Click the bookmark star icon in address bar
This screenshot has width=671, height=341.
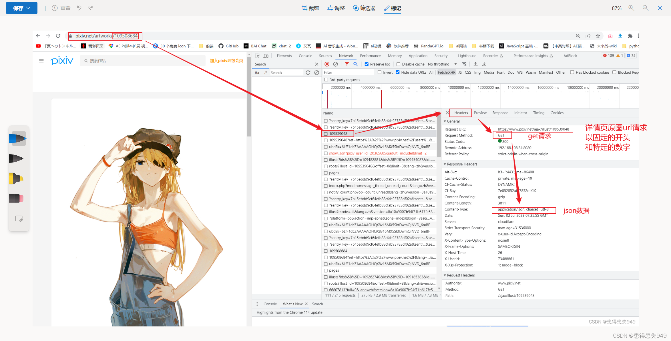[x=598, y=36]
